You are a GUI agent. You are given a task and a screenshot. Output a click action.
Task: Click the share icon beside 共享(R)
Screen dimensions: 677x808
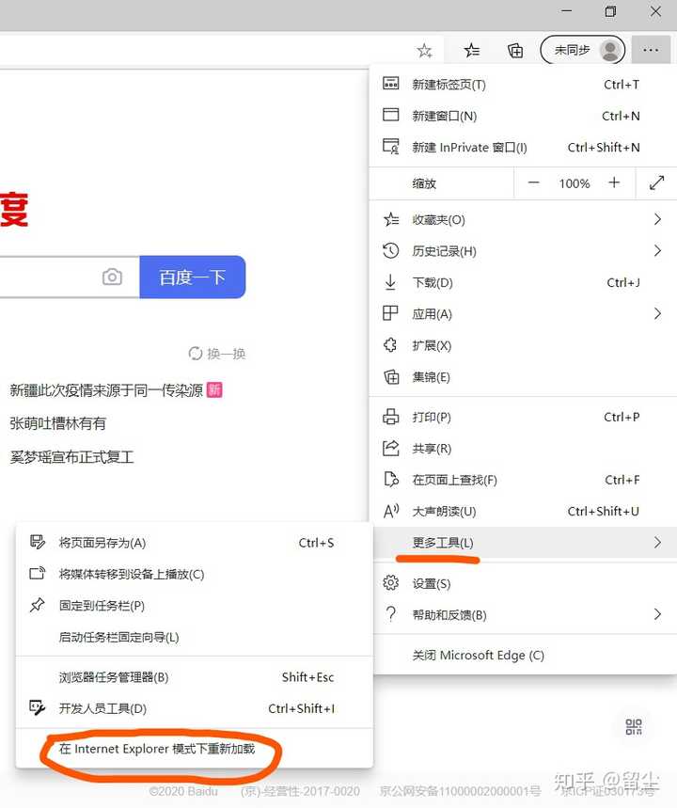(390, 448)
